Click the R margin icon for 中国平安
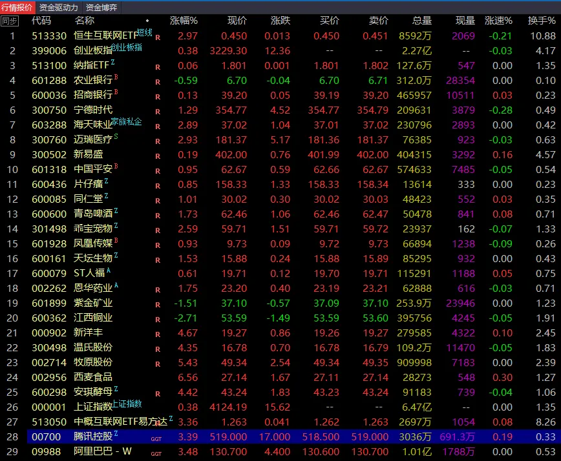The height and width of the screenshot is (461, 561). [x=158, y=171]
